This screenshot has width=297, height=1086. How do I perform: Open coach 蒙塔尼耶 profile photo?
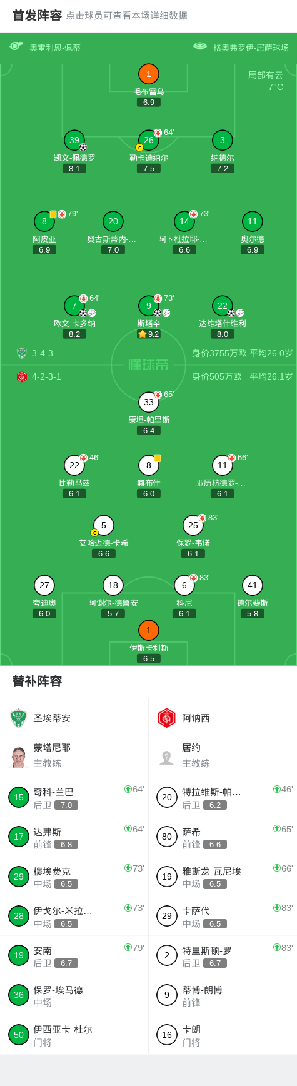tap(19, 756)
